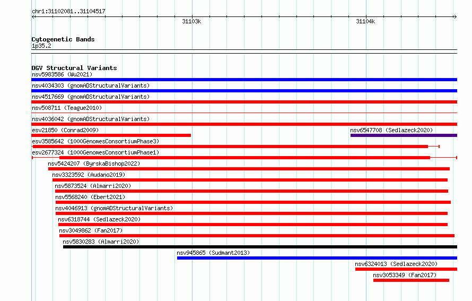Open esv3585642 (1000GenomesConsortiumPhase3) label
This screenshot has height=301, width=472.
95,141
